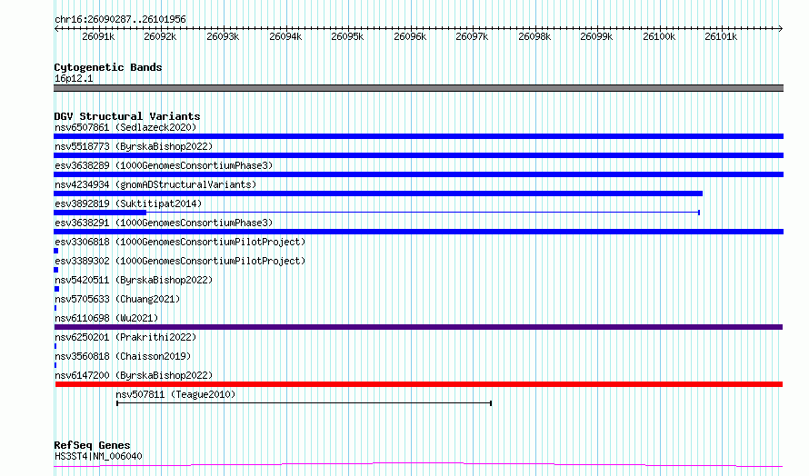The height and width of the screenshot is (476, 809).
Task: Select the nsv3560818 (Chaisson2019) label
Action: point(123,356)
